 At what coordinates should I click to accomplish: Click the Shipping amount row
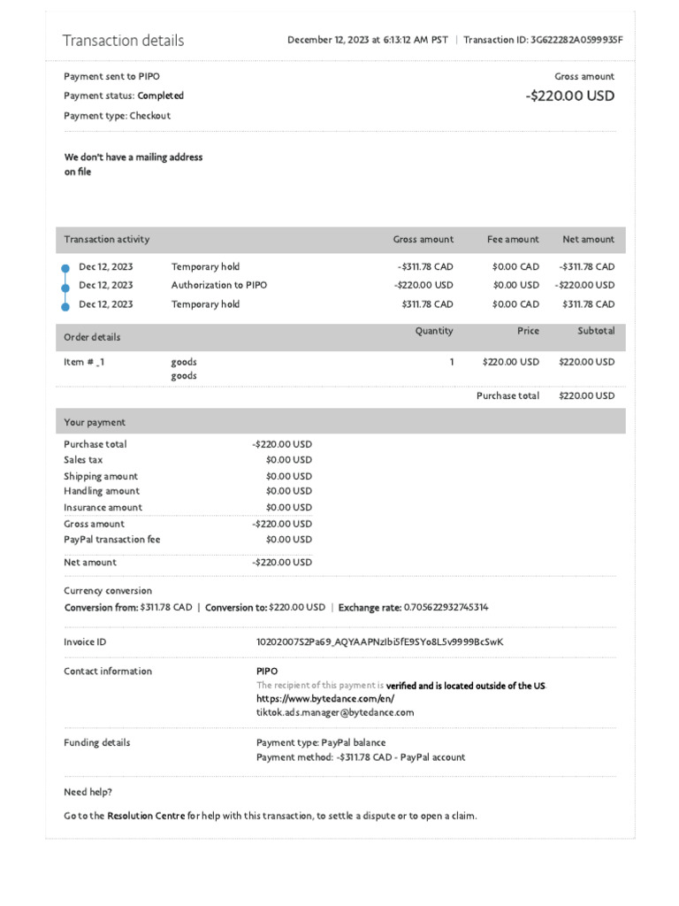click(x=187, y=476)
